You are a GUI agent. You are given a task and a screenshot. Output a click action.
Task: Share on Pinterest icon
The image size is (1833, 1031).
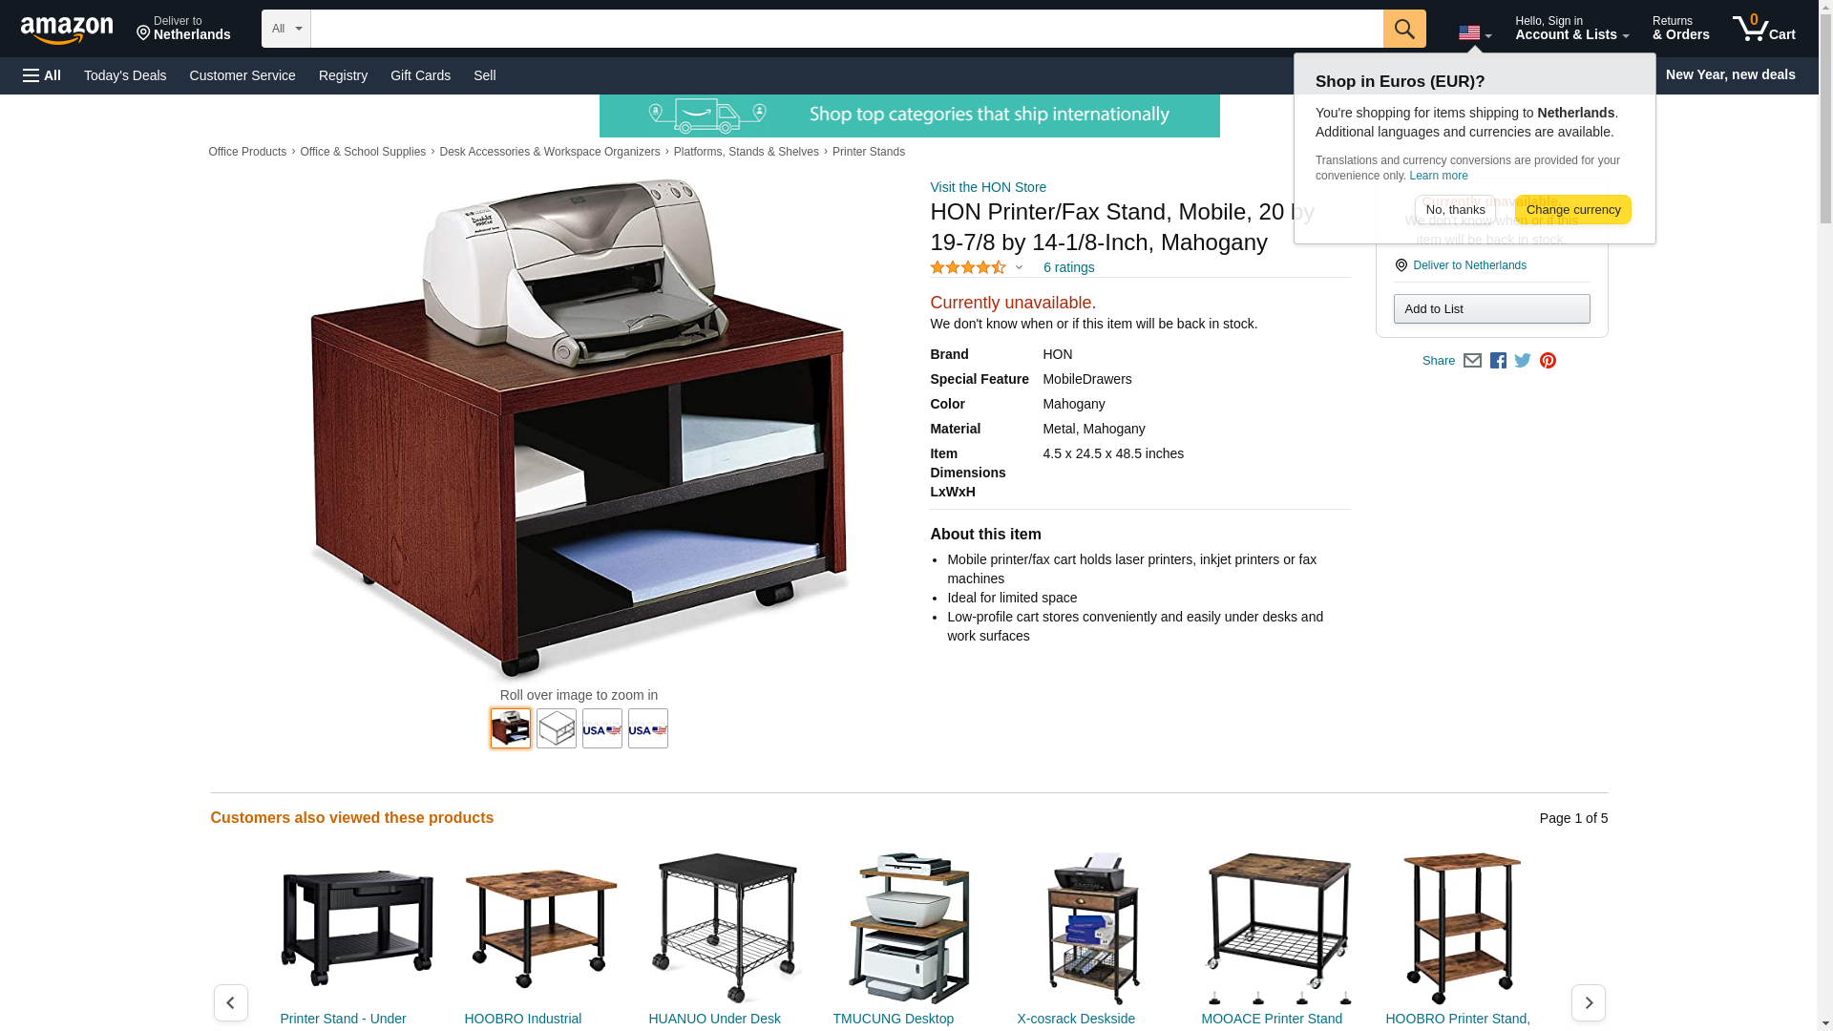coord(1548,361)
